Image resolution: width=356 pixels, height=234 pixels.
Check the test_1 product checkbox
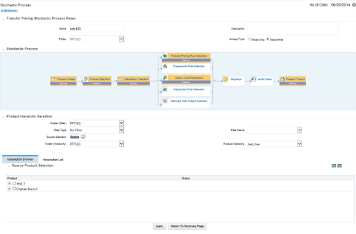point(14,183)
